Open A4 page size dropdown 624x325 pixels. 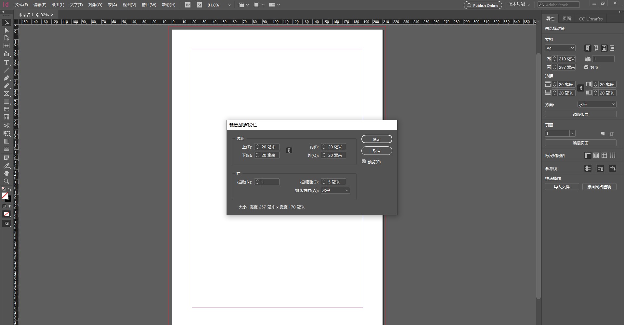click(x=560, y=48)
